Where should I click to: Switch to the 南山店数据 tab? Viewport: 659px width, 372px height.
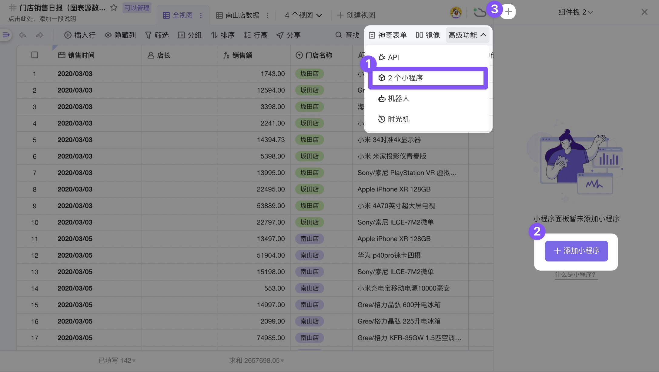(x=242, y=15)
